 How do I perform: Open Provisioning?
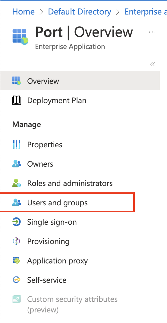tap(48, 242)
